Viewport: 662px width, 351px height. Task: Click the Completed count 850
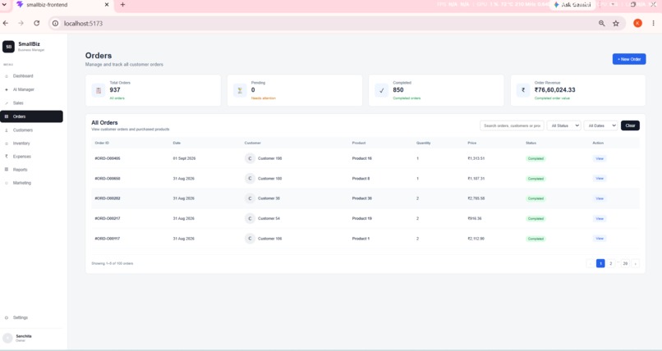[x=398, y=89]
